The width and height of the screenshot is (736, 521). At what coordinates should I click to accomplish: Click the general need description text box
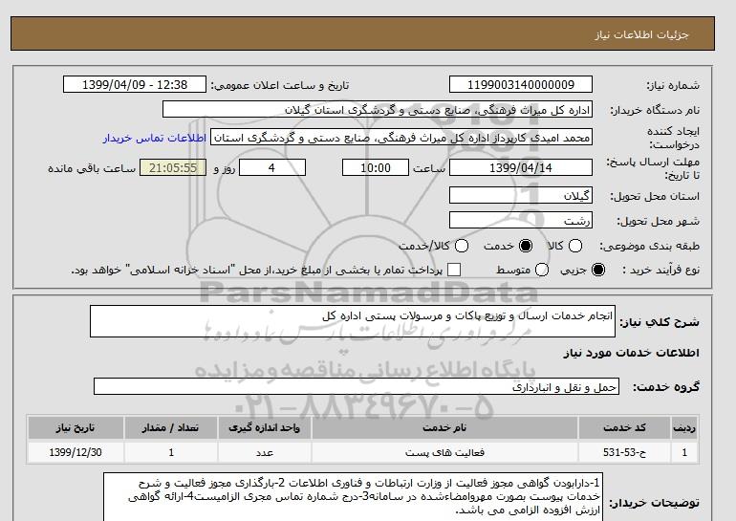click(353, 321)
